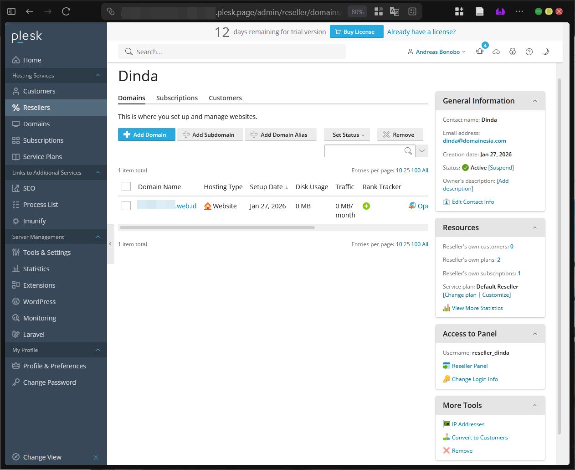Screen dimensions: 575x470
Task: Open WordPress in the sidebar
Action: coord(39,302)
